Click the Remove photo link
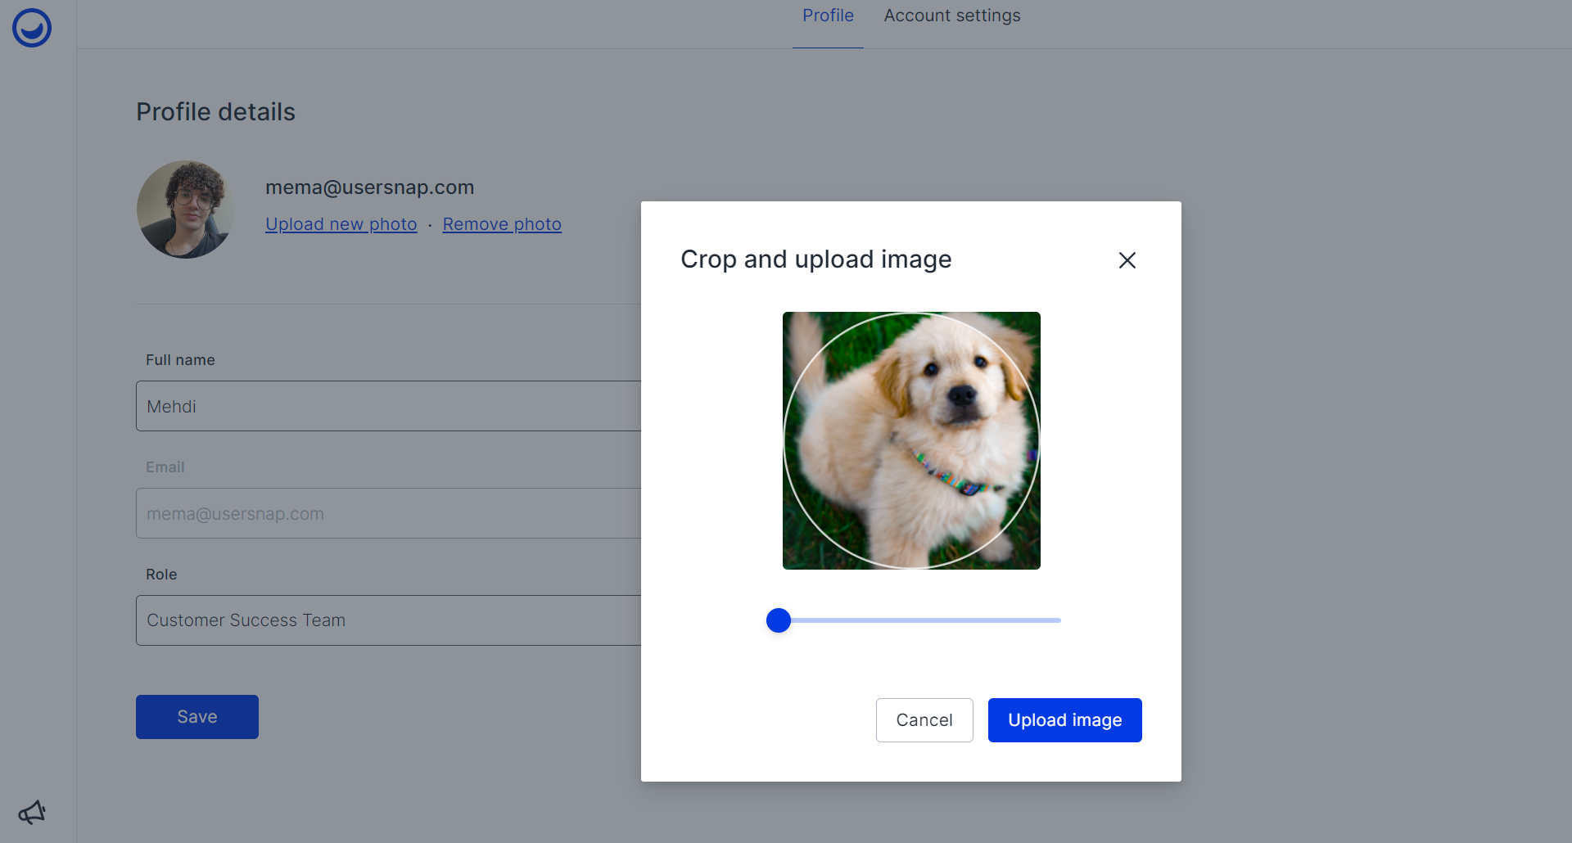This screenshot has height=843, width=1572. 502,224
